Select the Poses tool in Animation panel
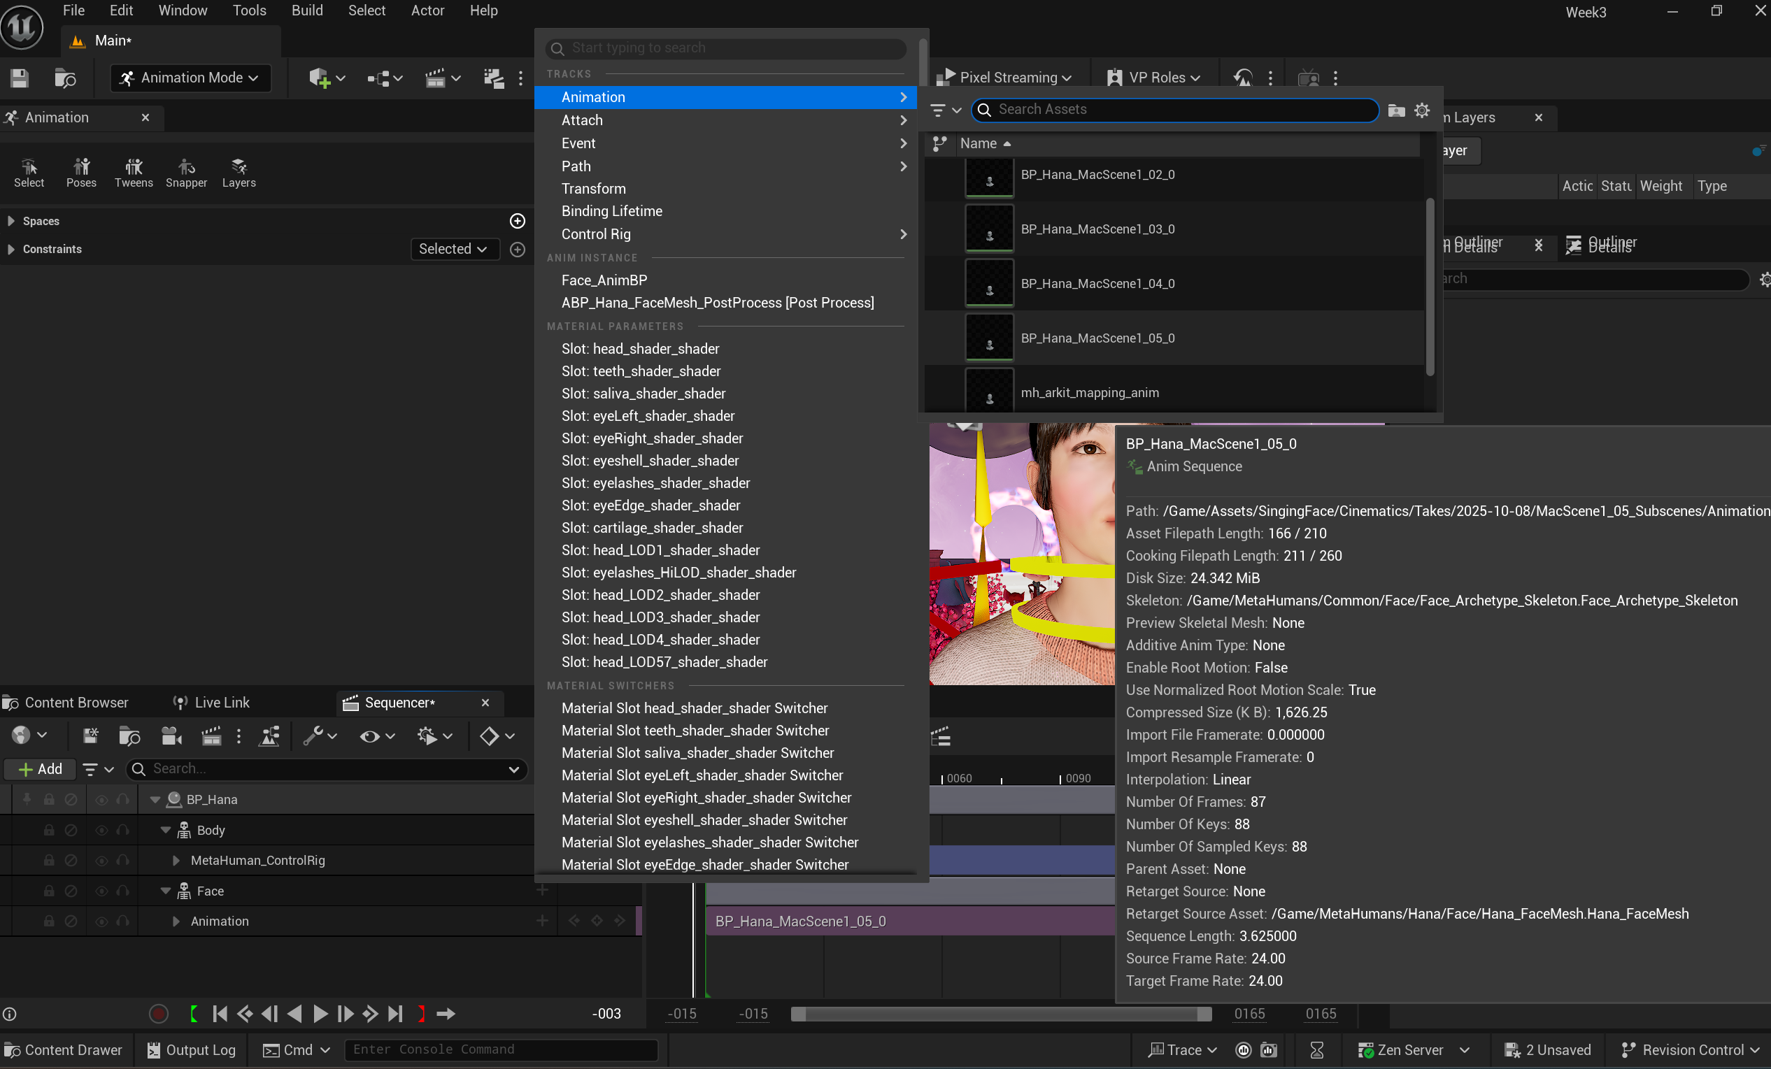Viewport: 1771px width, 1069px height. [x=81, y=173]
